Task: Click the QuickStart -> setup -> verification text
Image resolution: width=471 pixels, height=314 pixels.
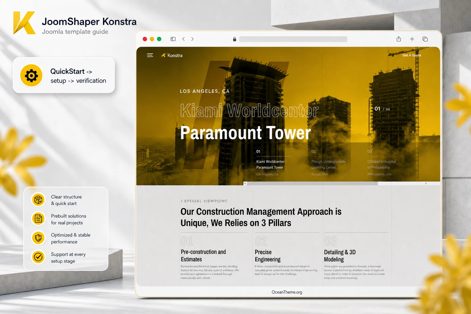Action: point(78,76)
